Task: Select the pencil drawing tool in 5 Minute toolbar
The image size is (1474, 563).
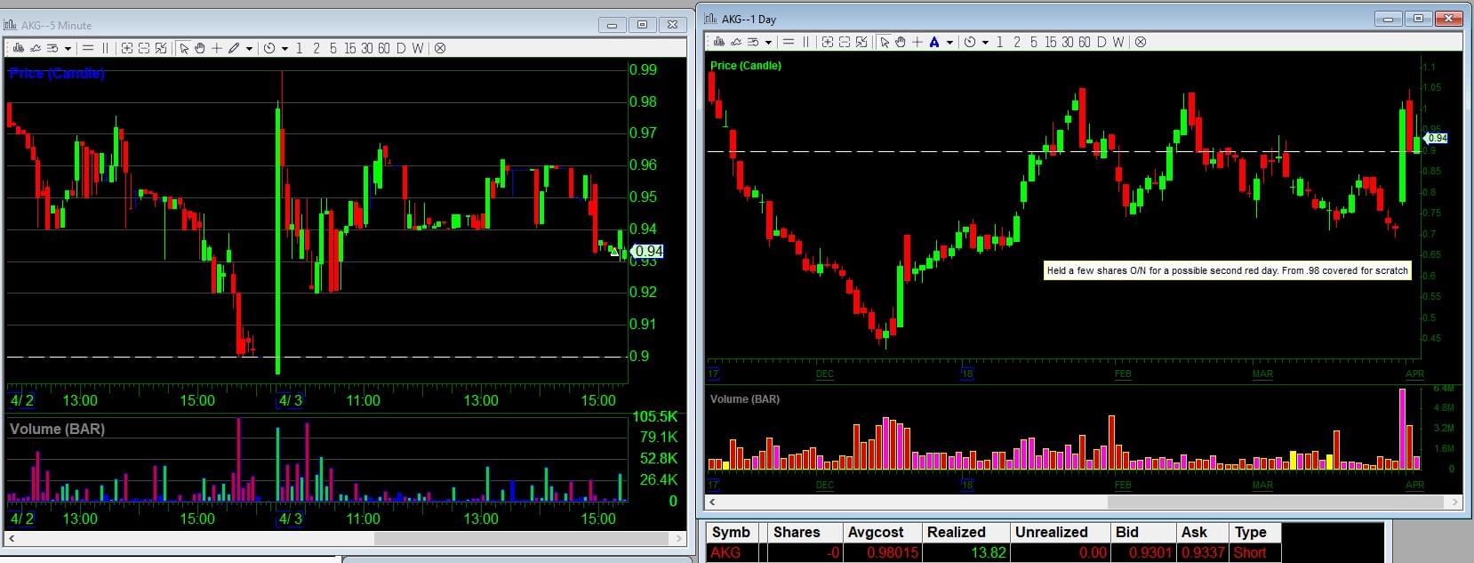Action: tap(234, 48)
